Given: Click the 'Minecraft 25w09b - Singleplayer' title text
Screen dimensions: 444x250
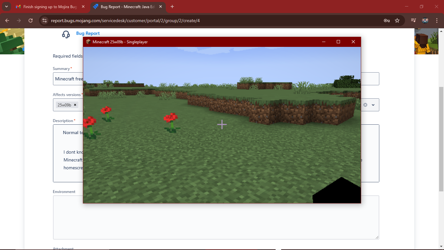Looking at the screenshot, I should click(x=120, y=42).
